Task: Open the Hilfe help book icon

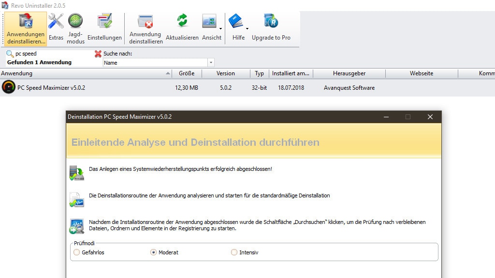Action: 235,21
